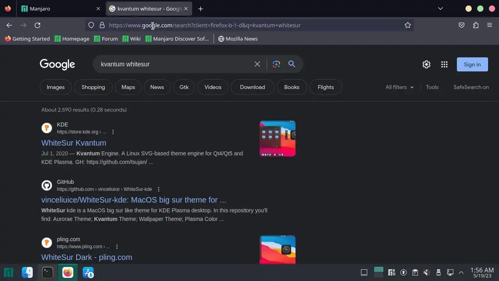Open WhiteSur Kvantum result link
This screenshot has height=281, width=499.
click(x=74, y=143)
